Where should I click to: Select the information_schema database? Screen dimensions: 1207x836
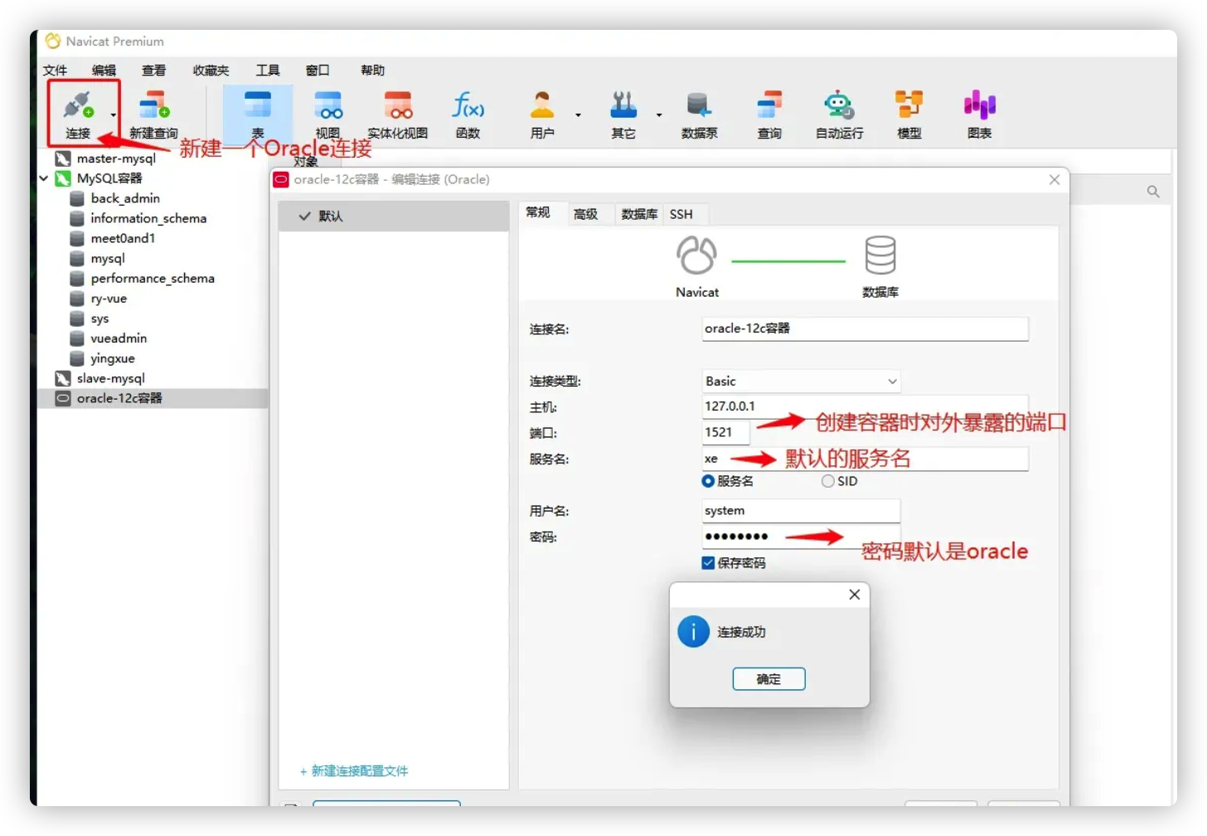click(148, 218)
